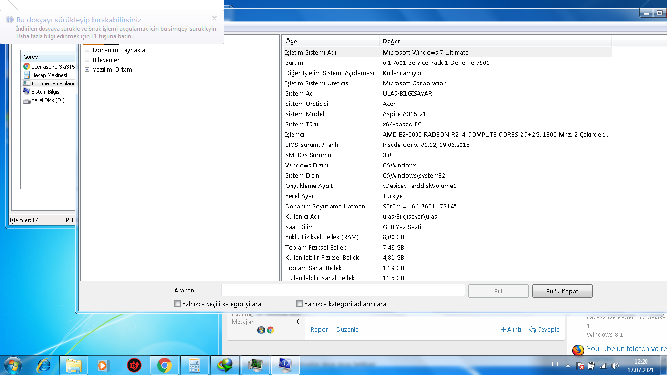Open Windows Explorer from the taskbar

pyautogui.click(x=73, y=365)
